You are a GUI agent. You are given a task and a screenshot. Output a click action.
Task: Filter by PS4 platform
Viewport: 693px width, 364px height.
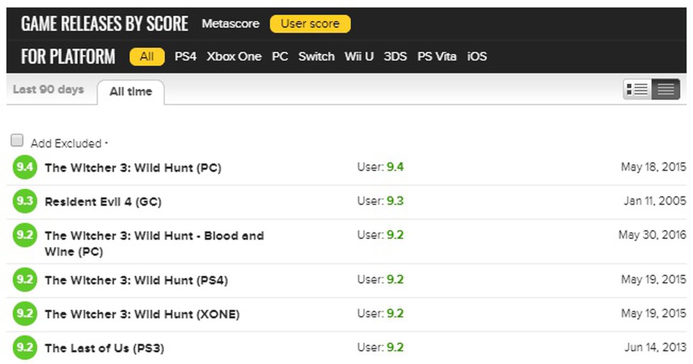(185, 57)
